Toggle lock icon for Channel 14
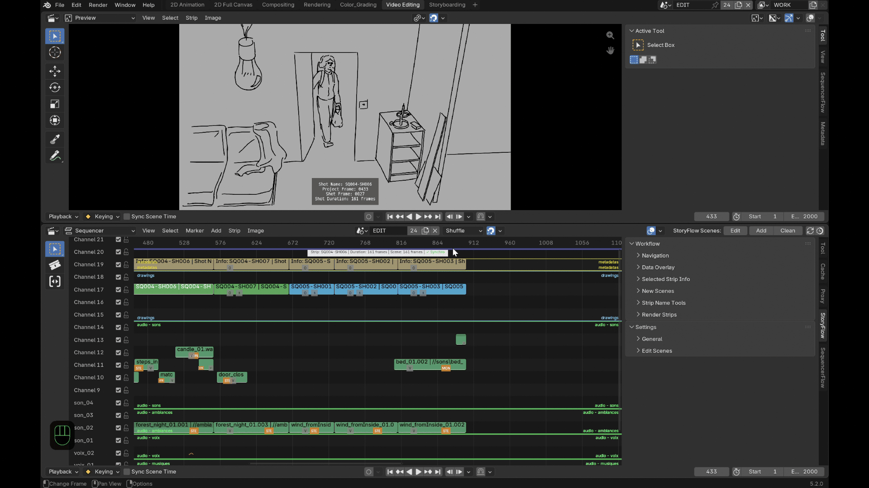Viewport: 869px width, 488px height. click(x=126, y=327)
